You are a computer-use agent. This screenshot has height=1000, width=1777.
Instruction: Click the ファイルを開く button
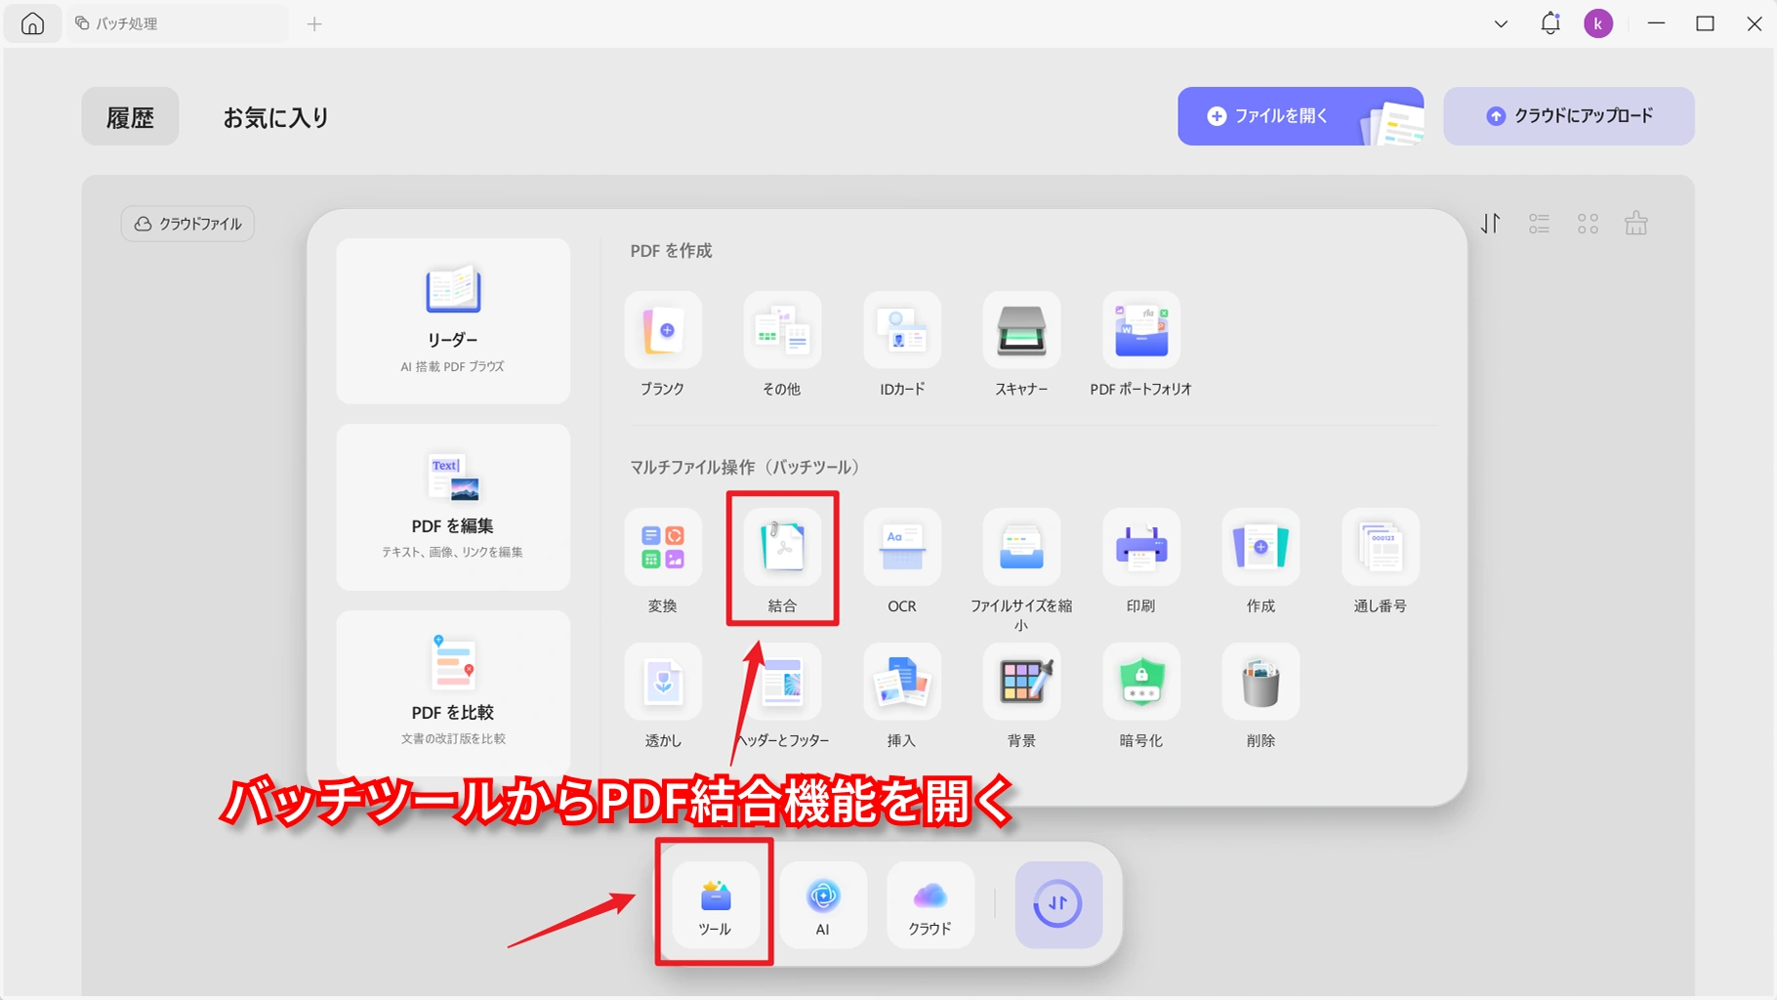coord(1301,116)
